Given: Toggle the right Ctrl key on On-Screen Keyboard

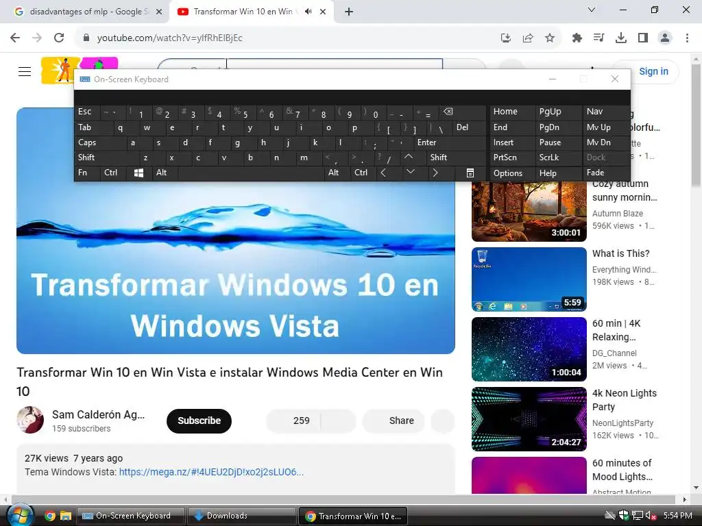Looking at the screenshot, I should click(x=364, y=173).
